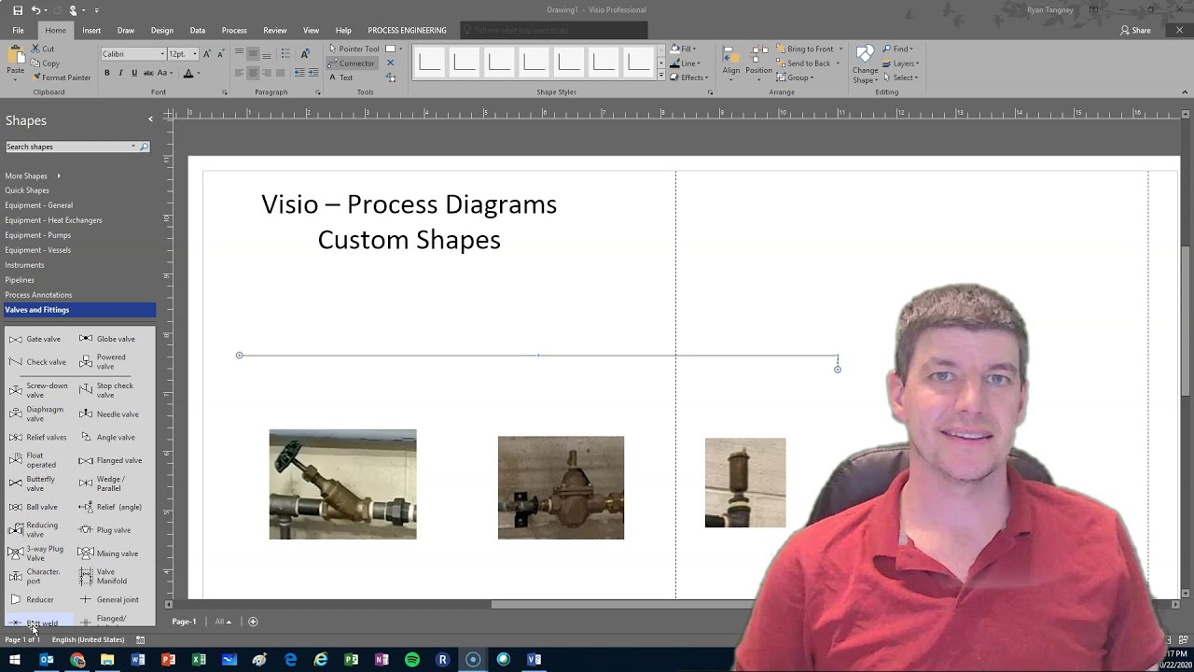Screen dimensions: 1194x672
Task: Select the Text tool
Action: (x=340, y=77)
